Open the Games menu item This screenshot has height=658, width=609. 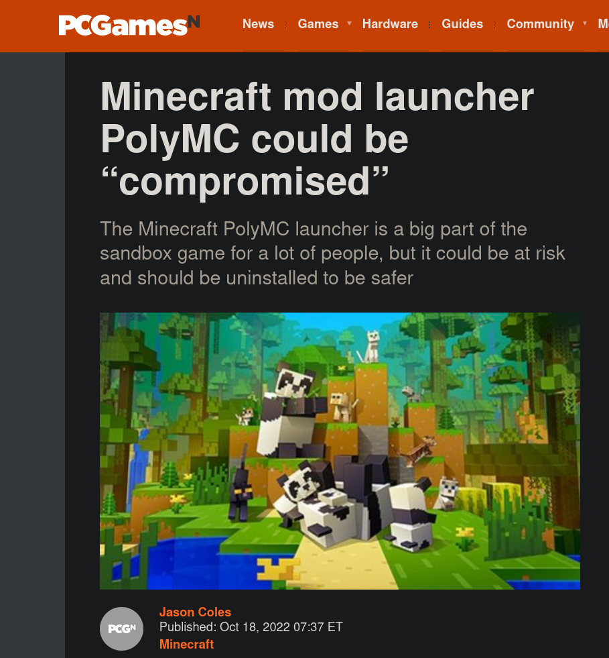[x=318, y=24]
